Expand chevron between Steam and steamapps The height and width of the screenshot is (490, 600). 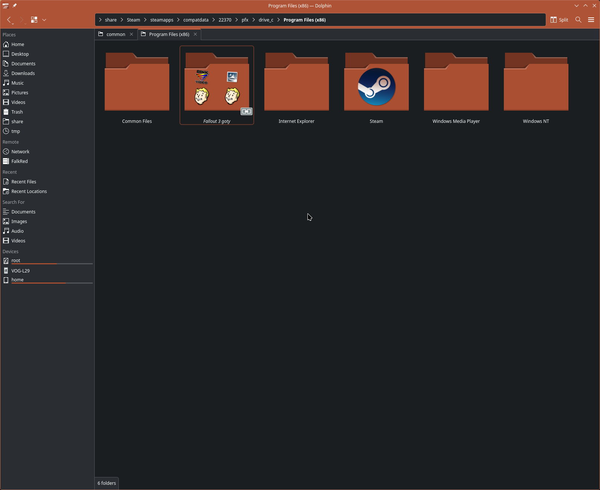[145, 20]
